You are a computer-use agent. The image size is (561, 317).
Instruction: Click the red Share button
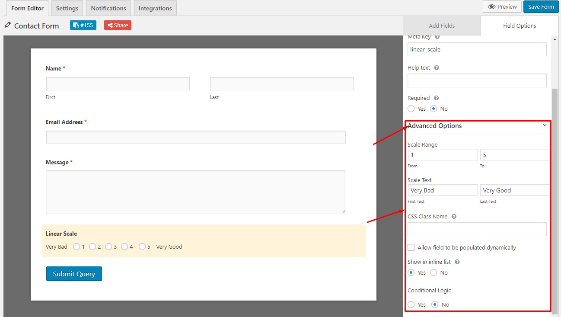(x=118, y=25)
